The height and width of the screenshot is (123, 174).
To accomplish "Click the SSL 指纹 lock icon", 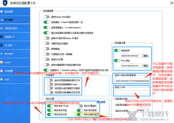I will (1, 45).
